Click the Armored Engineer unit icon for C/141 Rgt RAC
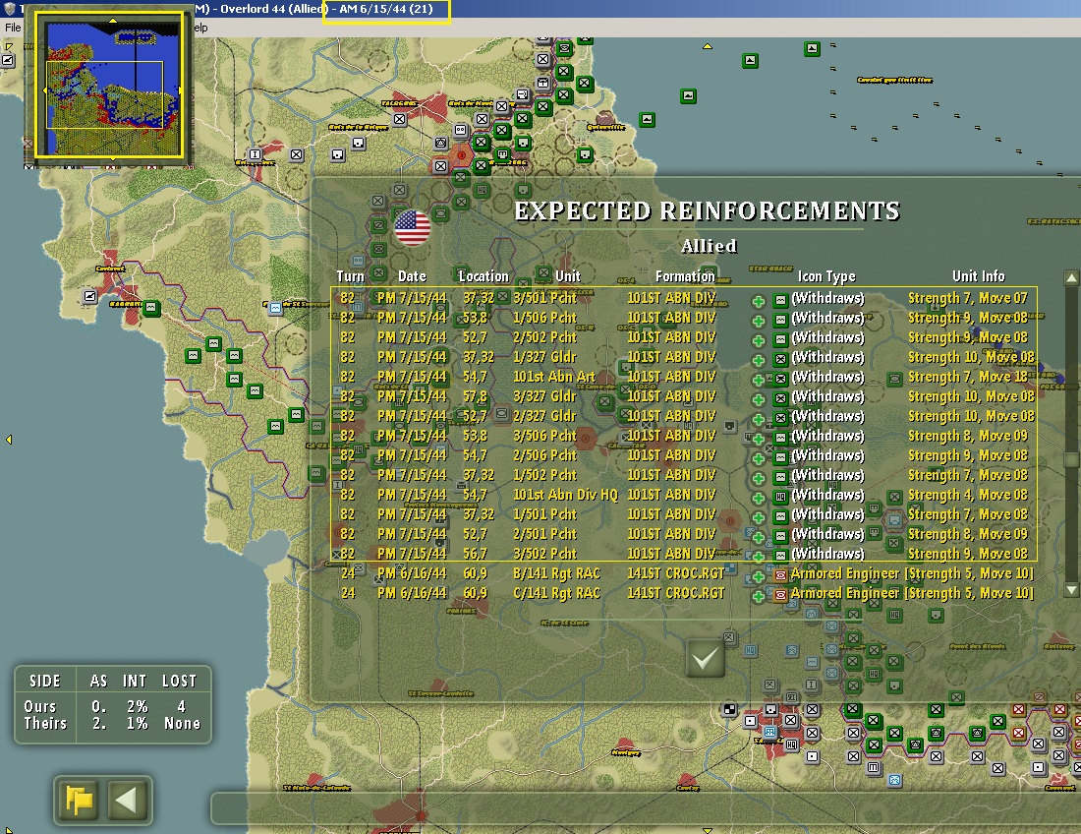 click(780, 595)
